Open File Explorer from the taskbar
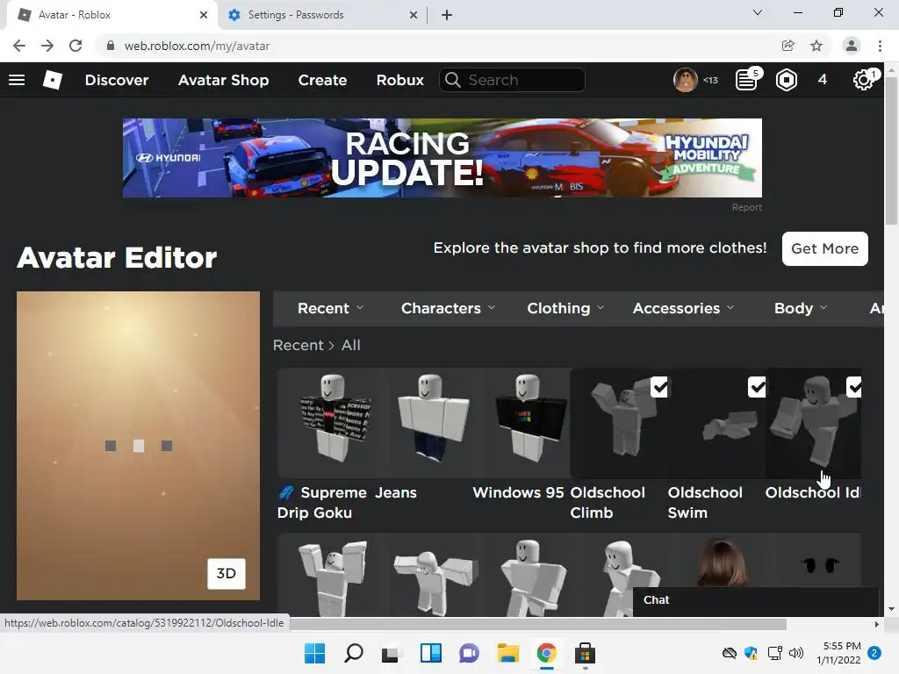Image resolution: width=899 pixels, height=674 pixels. coord(508,653)
